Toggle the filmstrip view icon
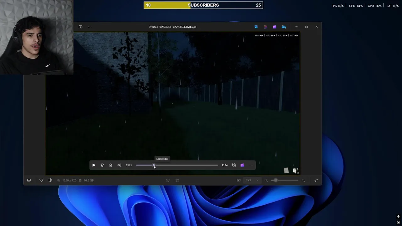Image resolution: width=402 pixels, height=226 pixels. click(x=29, y=180)
